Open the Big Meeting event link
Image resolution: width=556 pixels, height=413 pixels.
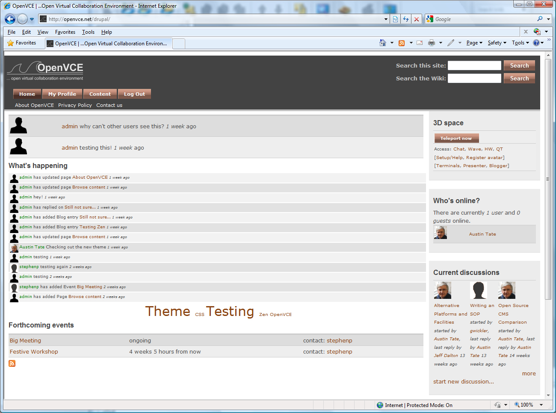(x=25, y=341)
